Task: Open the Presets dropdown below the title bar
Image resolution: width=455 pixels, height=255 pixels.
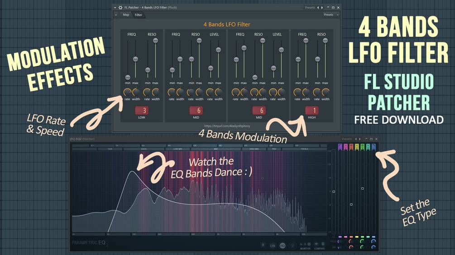Action: 331,15
